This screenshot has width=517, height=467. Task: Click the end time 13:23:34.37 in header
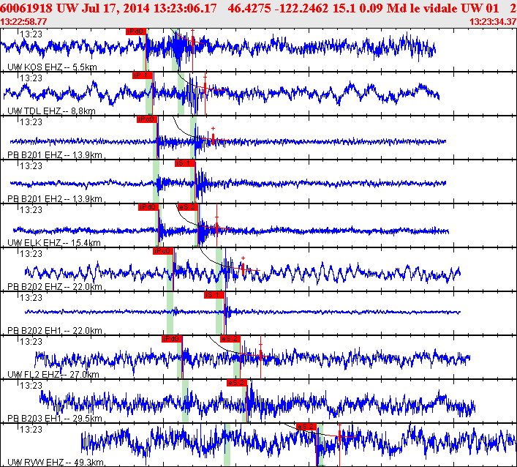(x=493, y=22)
